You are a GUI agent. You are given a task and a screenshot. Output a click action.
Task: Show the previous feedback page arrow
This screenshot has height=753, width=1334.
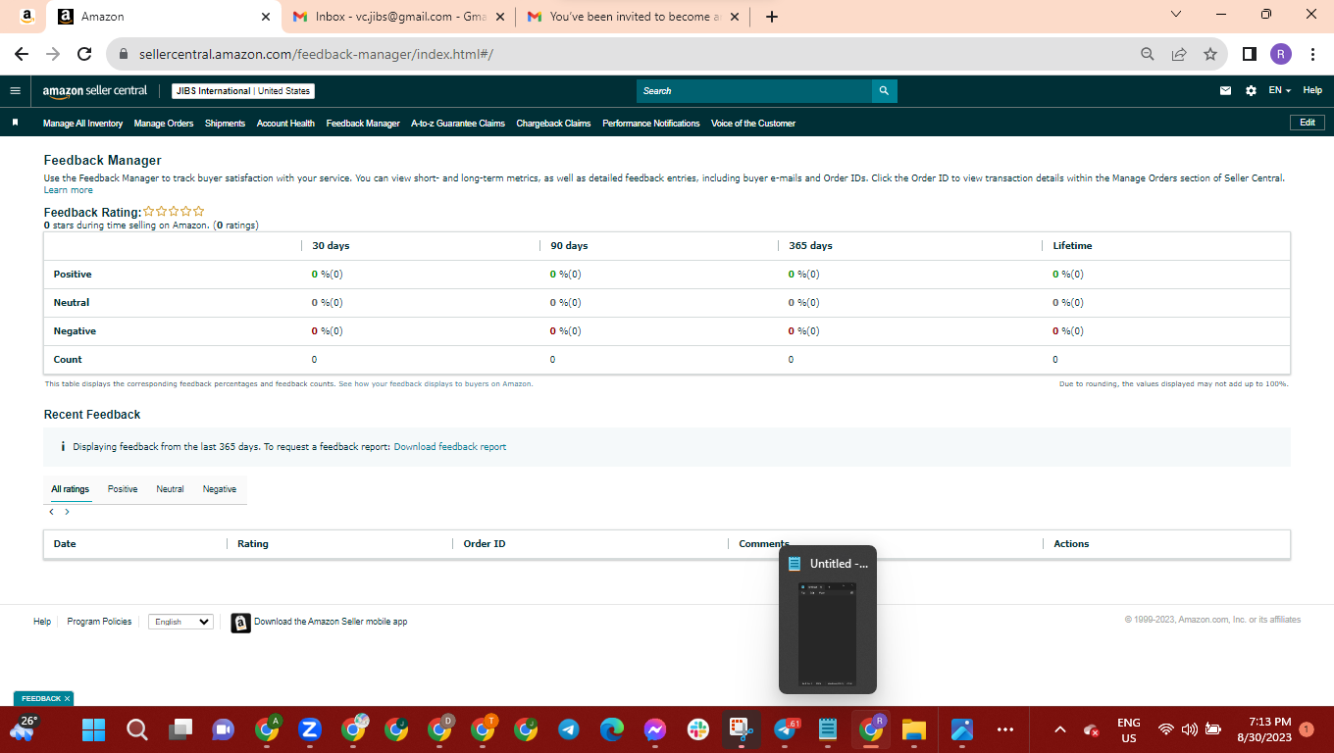(x=51, y=512)
